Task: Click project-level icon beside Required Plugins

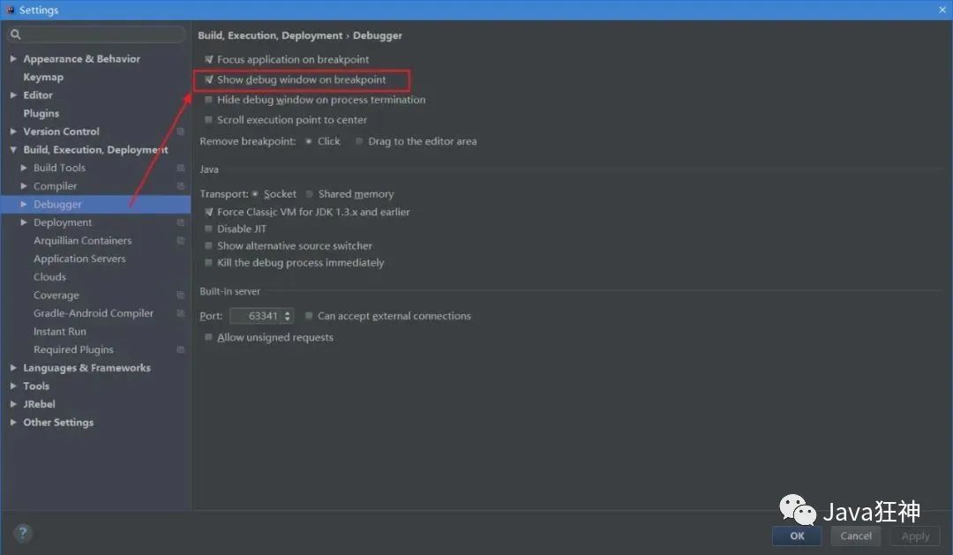Action: (x=181, y=349)
